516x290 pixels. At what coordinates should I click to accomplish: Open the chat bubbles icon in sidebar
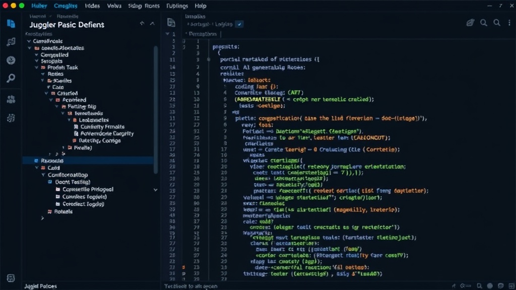point(11,42)
